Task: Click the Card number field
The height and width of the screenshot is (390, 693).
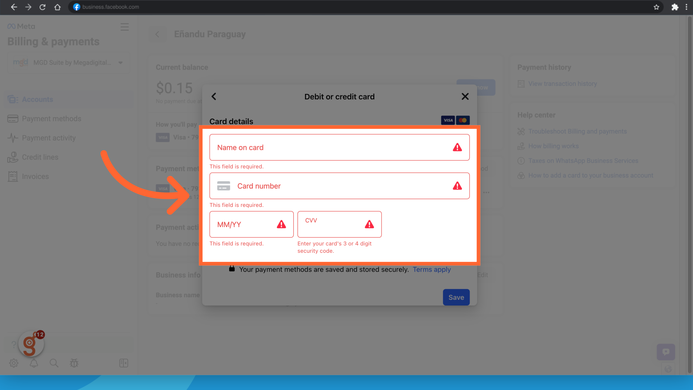Action: click(x=339, y=186)
